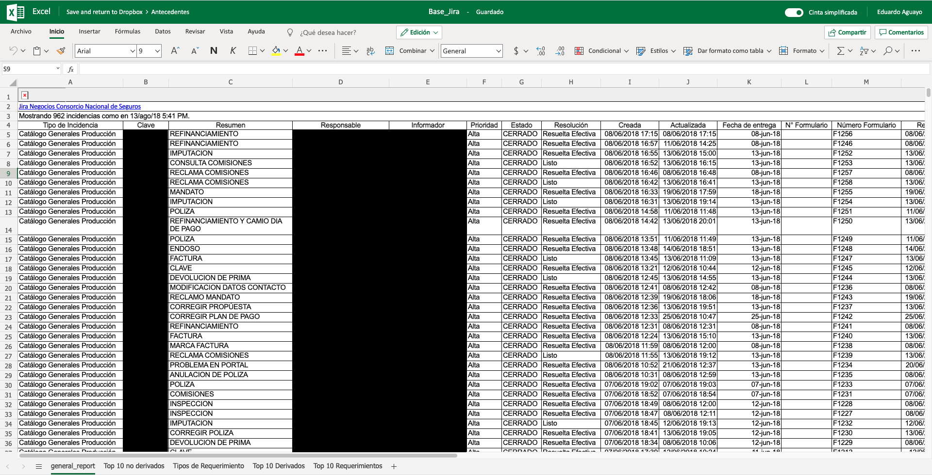Click the Eduardo Aguayo account name
This screenshot has height=475, width=932.
899,12
